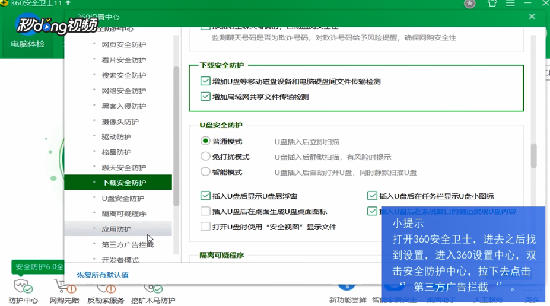The width and height of the screenshot is (550, 306).
Task: Click 新功能尝鲜 in main window
Action: click(347, 294)
